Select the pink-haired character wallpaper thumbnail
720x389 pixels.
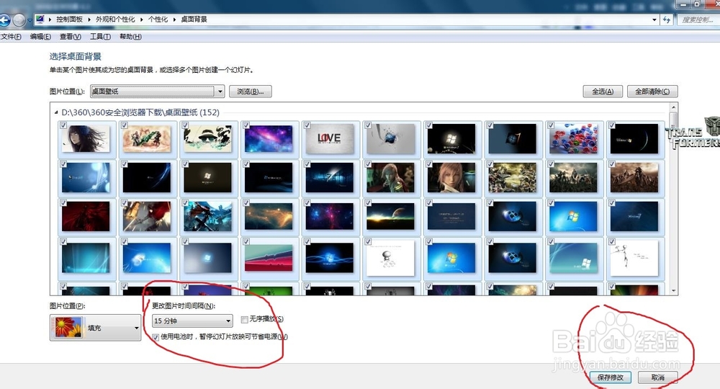click(x=452, y=178)
